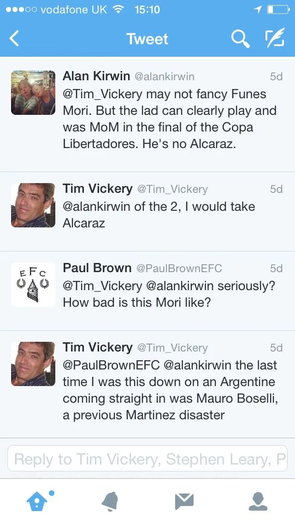Tap Alan Kirwin's display name
This screenshot has height=524, width=295.
pos(96,76)
